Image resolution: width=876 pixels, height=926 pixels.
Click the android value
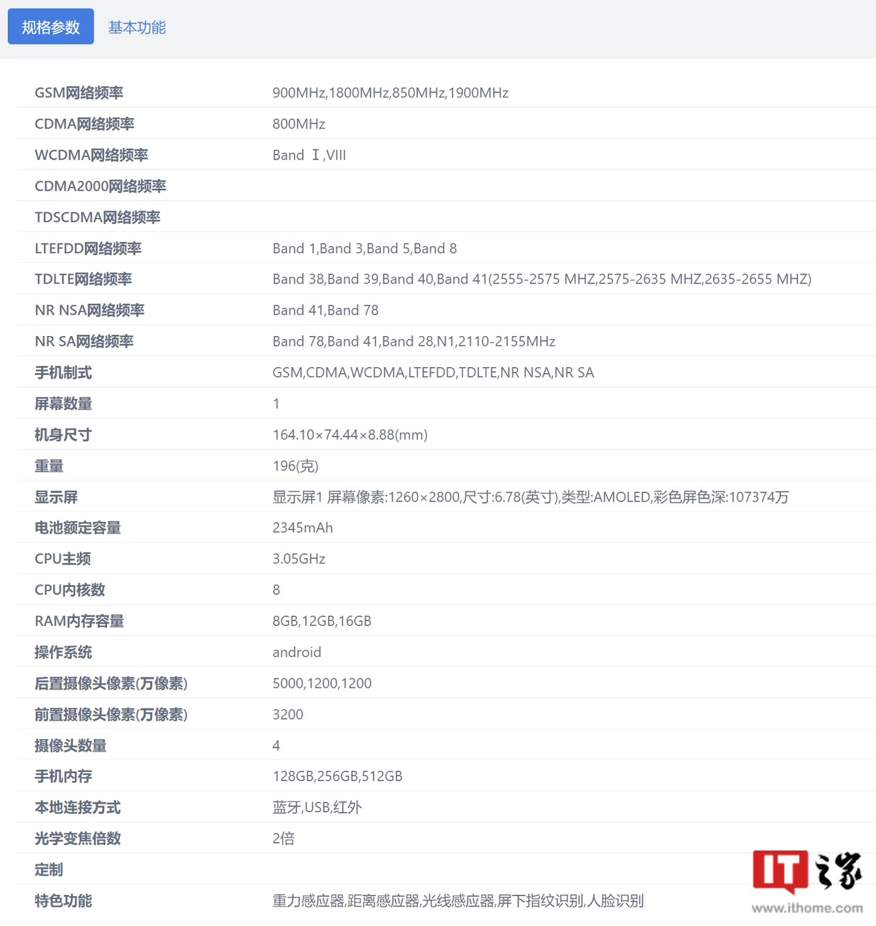[x=297, y=652]
